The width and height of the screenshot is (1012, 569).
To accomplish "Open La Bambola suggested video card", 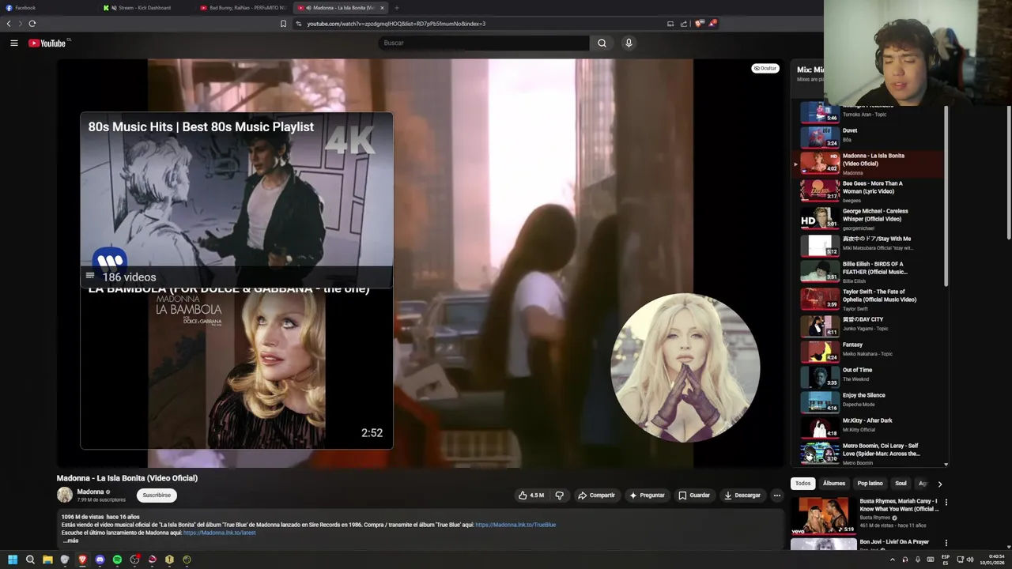I will click(236, 369).
